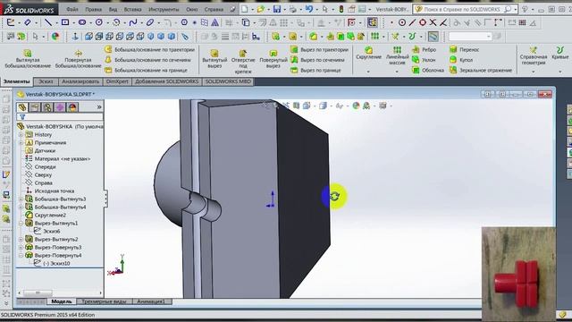Select the Line sketch tool
Image resolution: width=572 pixels, height=322 pixels.
(48, 22)
